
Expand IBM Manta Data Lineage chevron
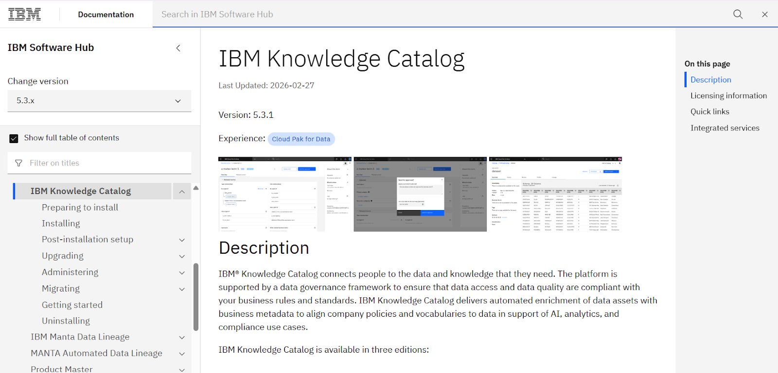[182, 337]
